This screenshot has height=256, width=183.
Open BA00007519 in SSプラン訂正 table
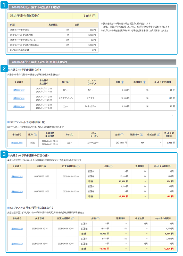click(17, 244)
